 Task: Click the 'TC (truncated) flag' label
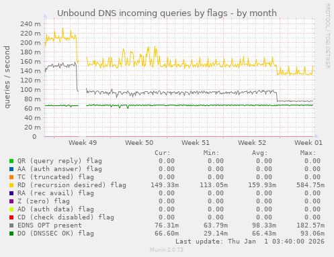[56, 177]
